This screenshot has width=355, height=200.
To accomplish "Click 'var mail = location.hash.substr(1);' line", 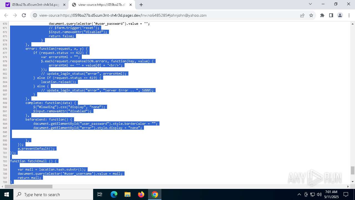I will (x=52, y=169).
